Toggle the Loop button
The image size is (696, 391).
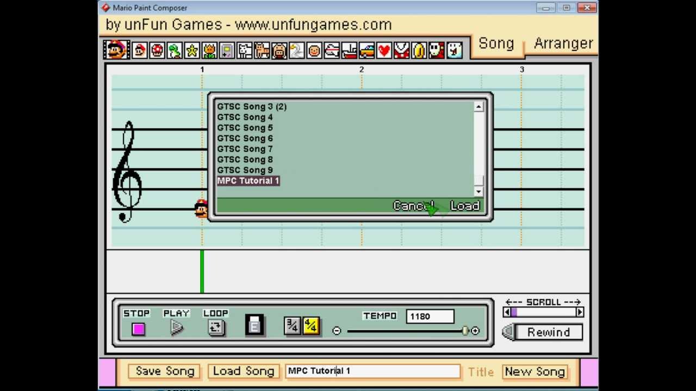(216, 327)
